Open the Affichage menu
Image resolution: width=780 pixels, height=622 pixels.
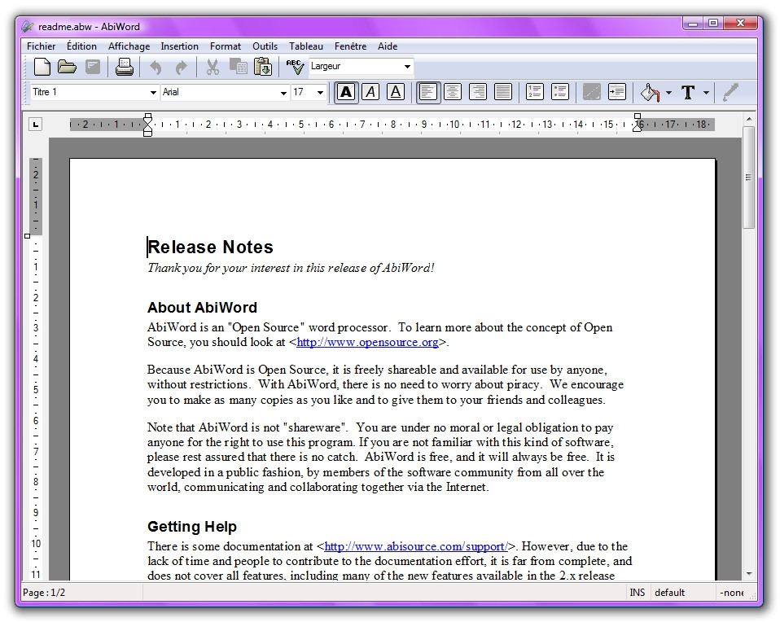[x=129, y=46]
